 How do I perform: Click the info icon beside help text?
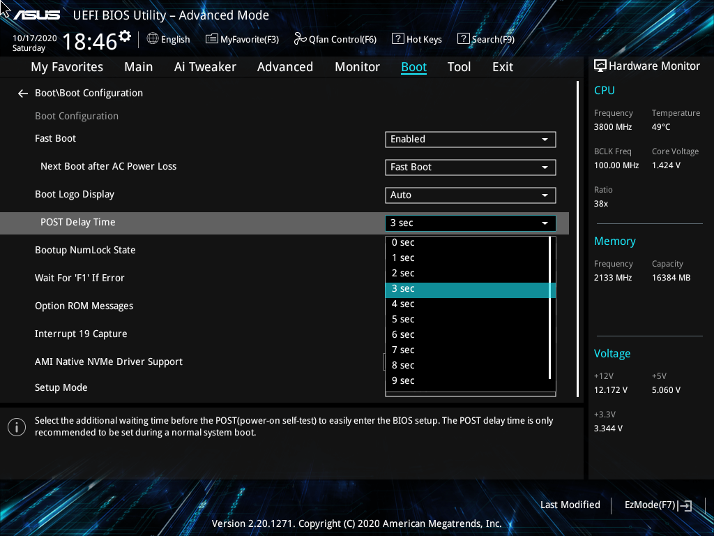tap(17, 427)
